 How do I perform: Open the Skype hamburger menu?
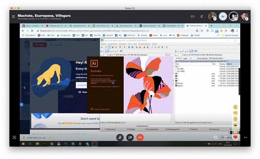tap(14, 17)
